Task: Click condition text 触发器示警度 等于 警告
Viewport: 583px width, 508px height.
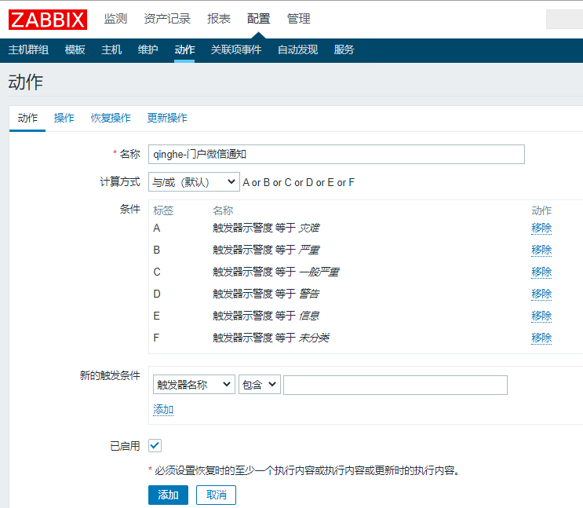Action: click(x=266, y=294)
